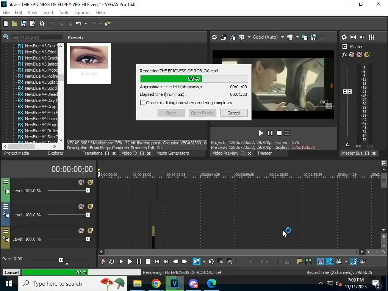Copy preview snapshot to clipboard icon
This screenshot has width=388, height=291.
coord(305,37)
